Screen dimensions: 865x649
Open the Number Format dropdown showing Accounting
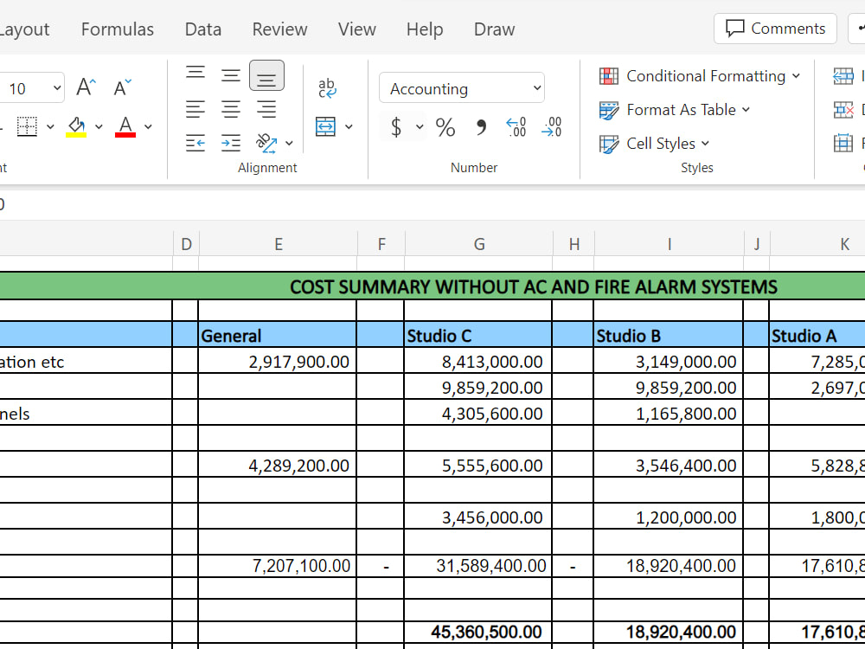point(461,88)
